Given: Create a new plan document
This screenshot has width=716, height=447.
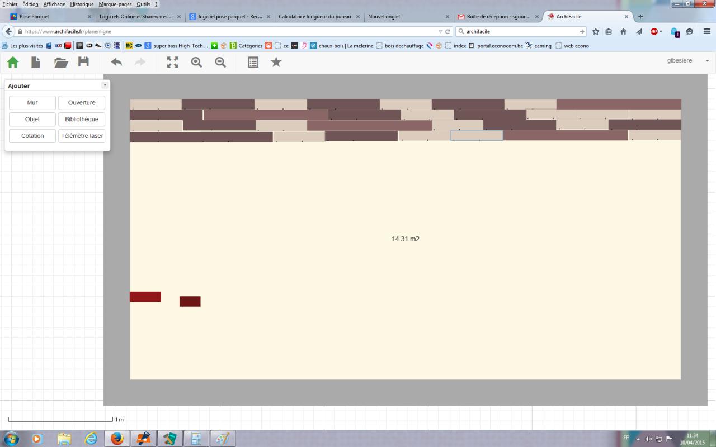Looking at the screenshot, I should pos(36,62).
